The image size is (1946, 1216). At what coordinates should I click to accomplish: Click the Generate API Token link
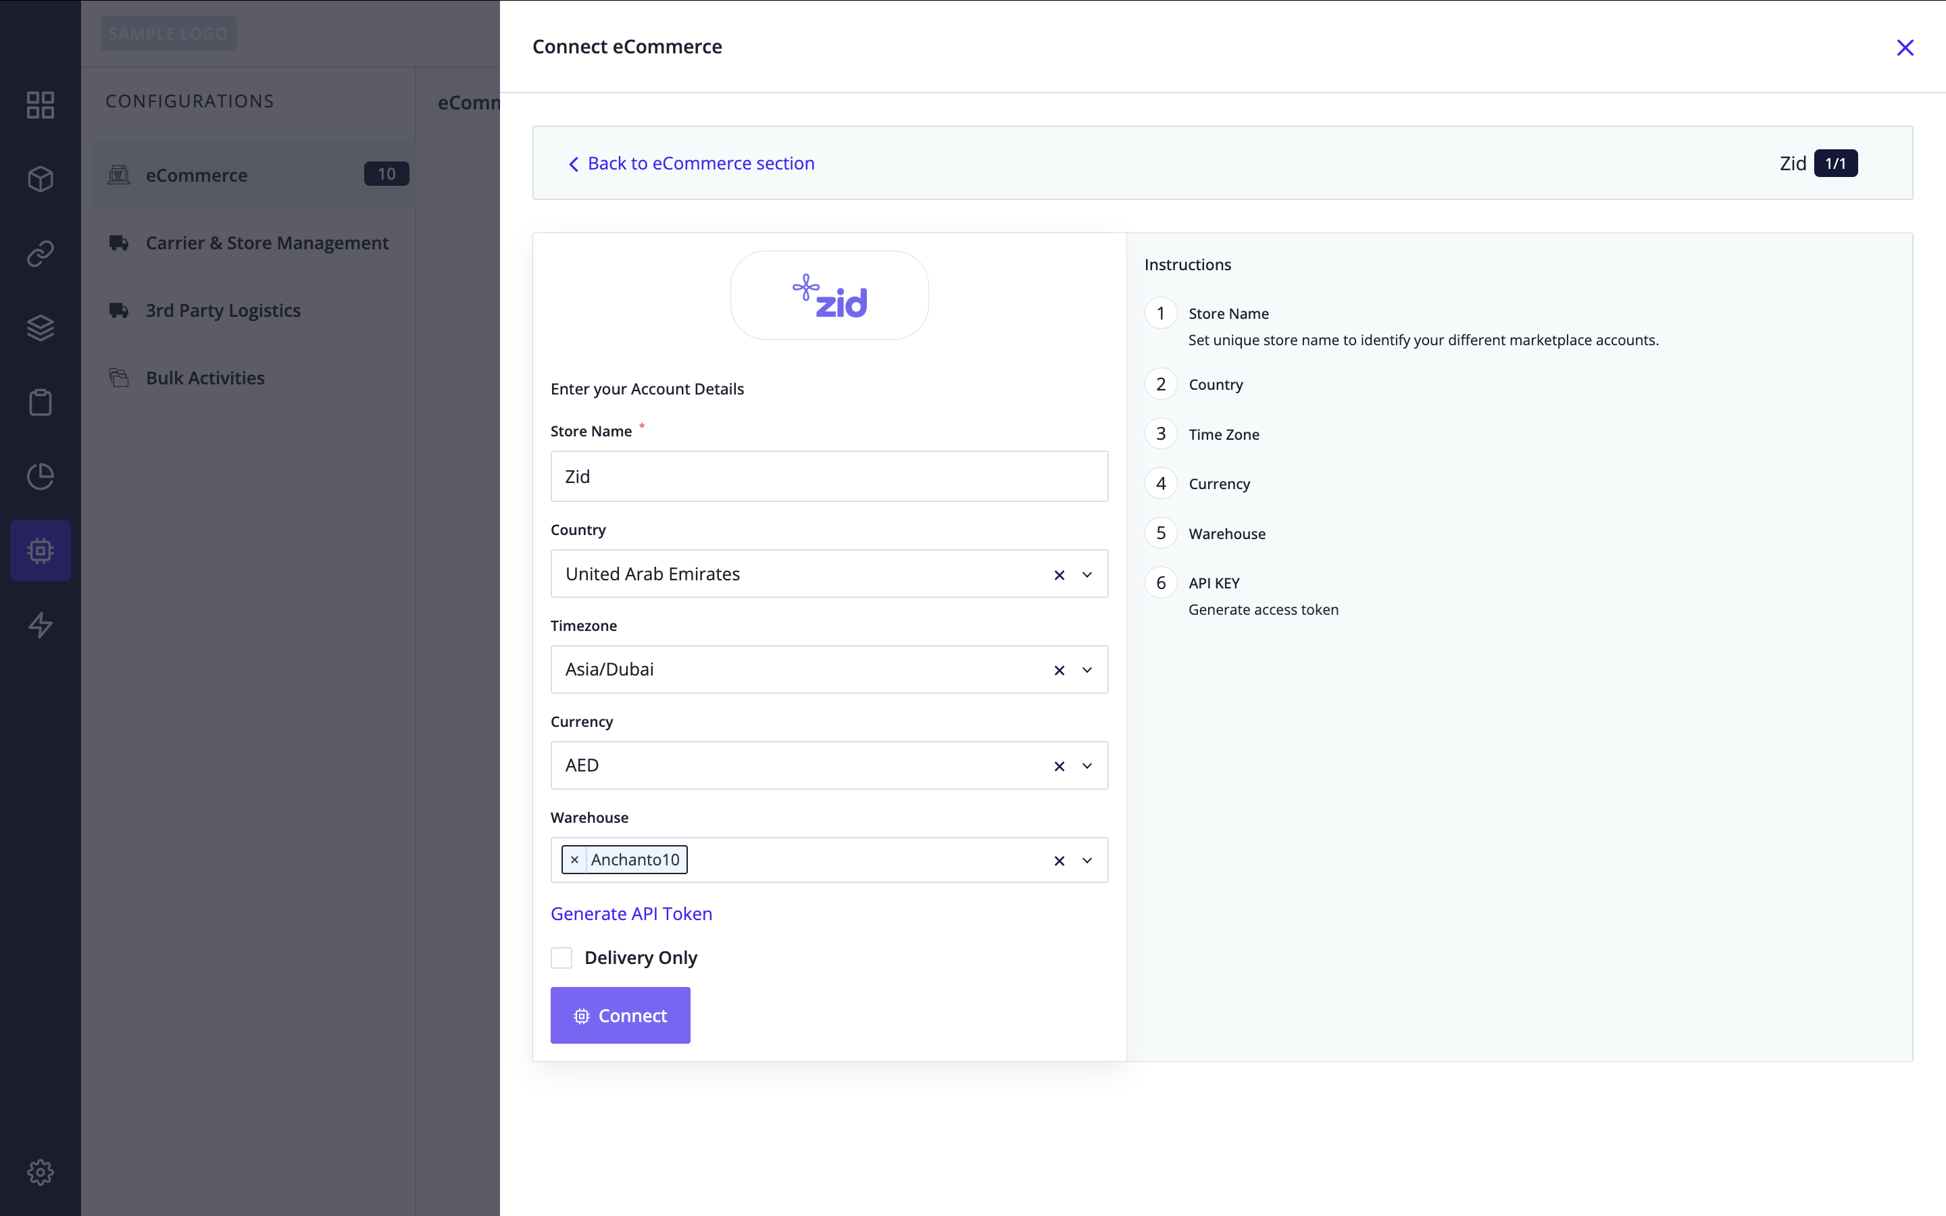631,913
